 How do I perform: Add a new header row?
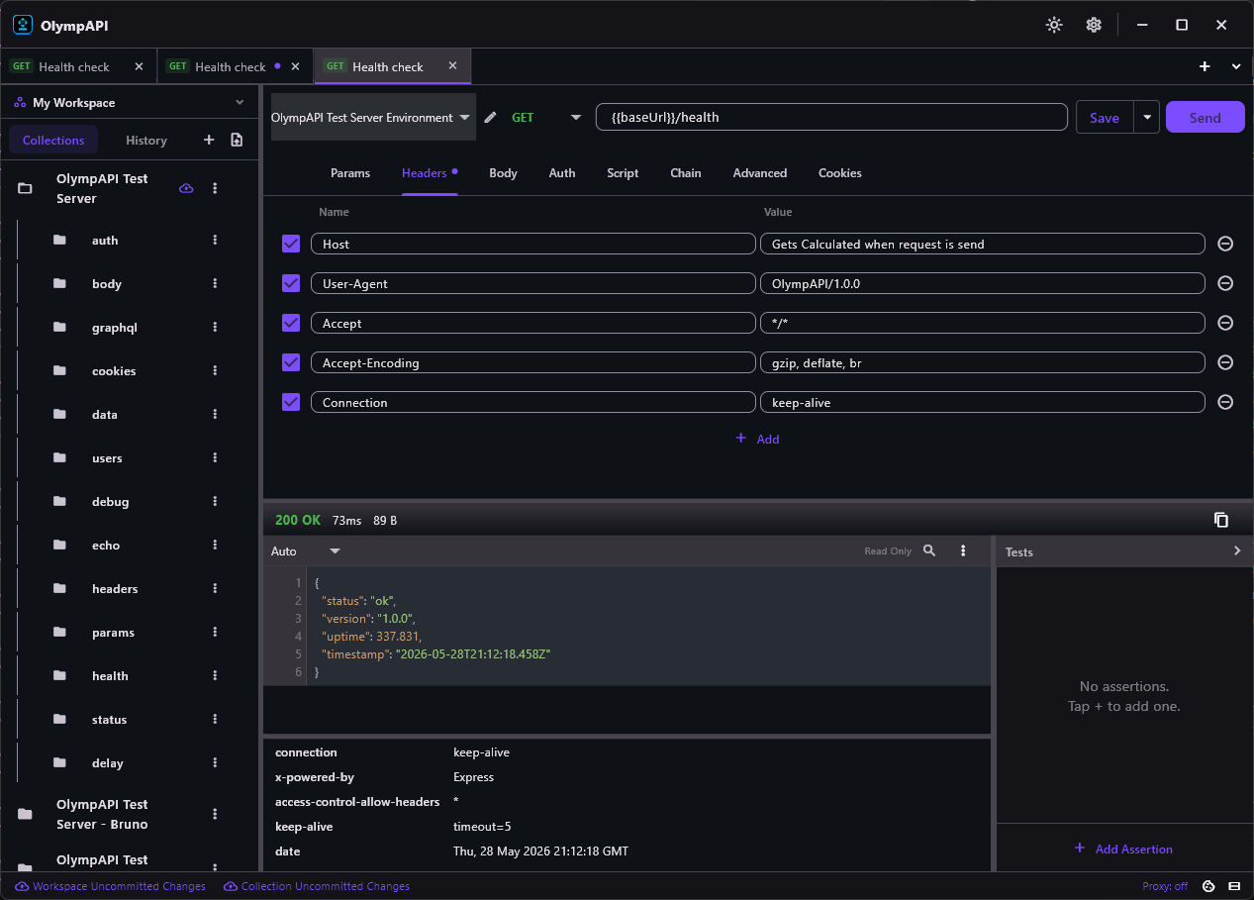(757, 439)
